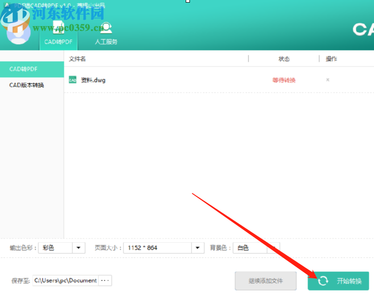Click the refresh arrows icon on 开始转换
Screen dimensions: 374x297
(x=323, y=281)
